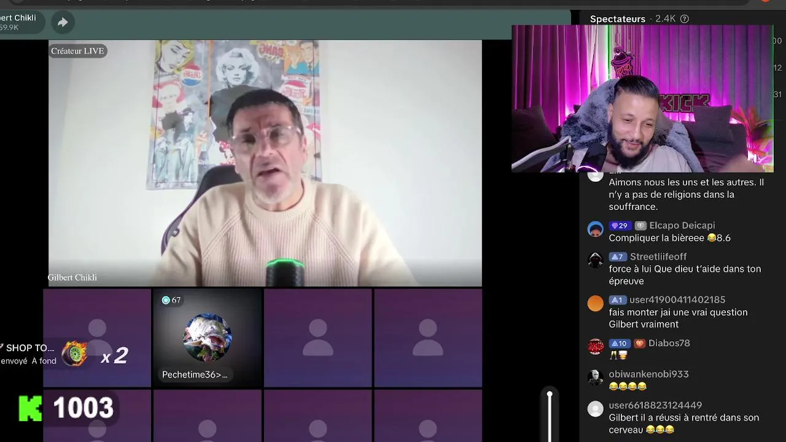Image resolution: width=786 pixels, height=442 pixels.
Task: Click the share arrow icon
Action: click(x=63, y=23)
